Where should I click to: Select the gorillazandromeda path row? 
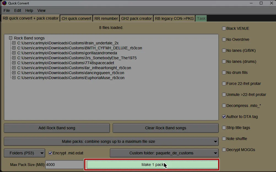[67, 53]
